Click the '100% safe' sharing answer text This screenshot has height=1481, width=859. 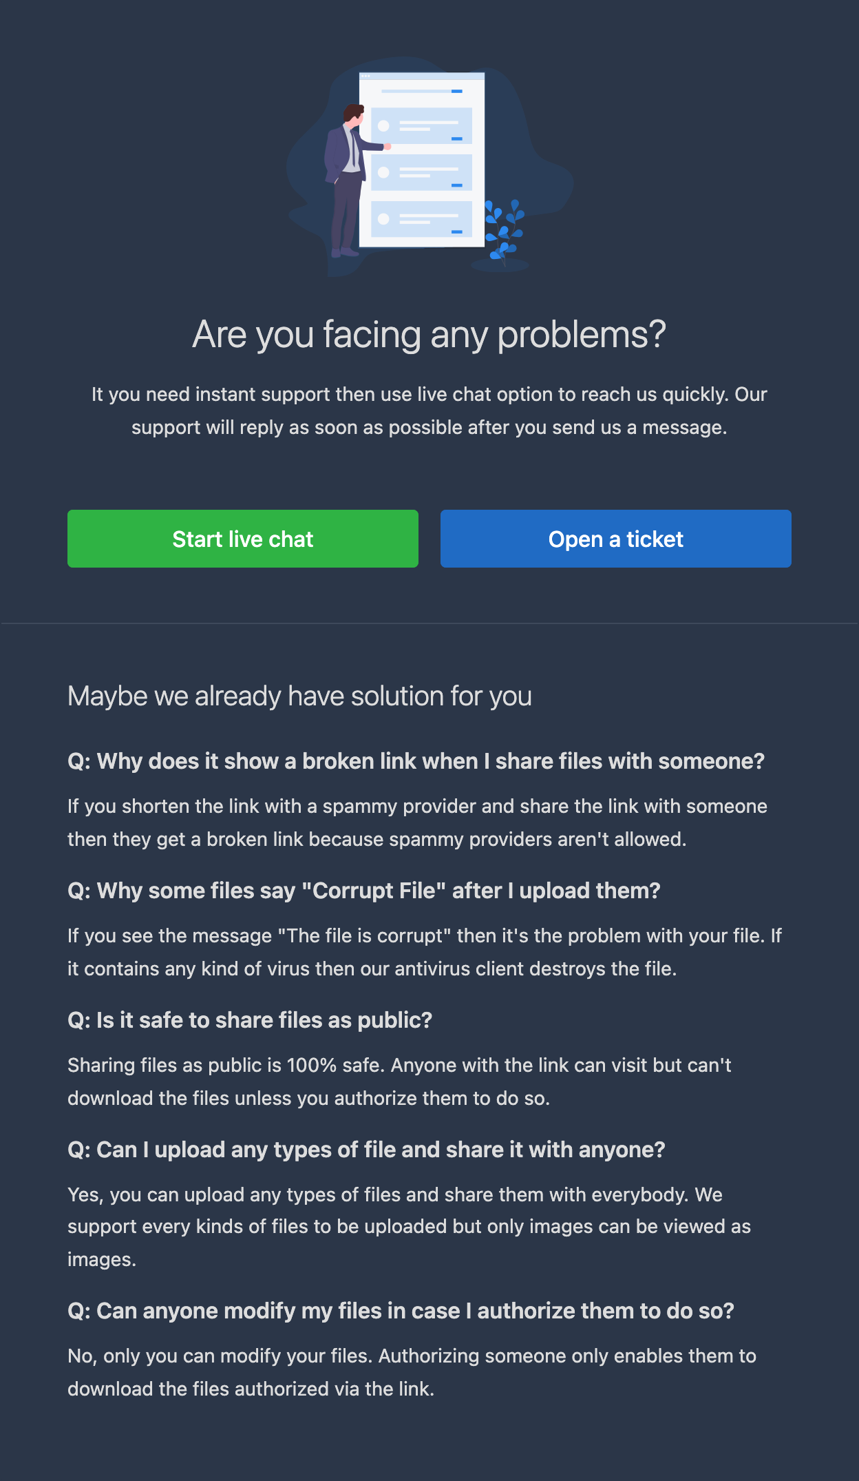pos(399,1081)
